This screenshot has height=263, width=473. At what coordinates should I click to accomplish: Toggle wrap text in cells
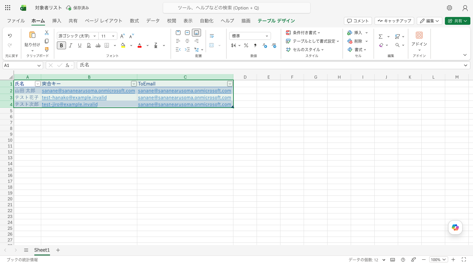pyautogui.click(x=212, y=36)
